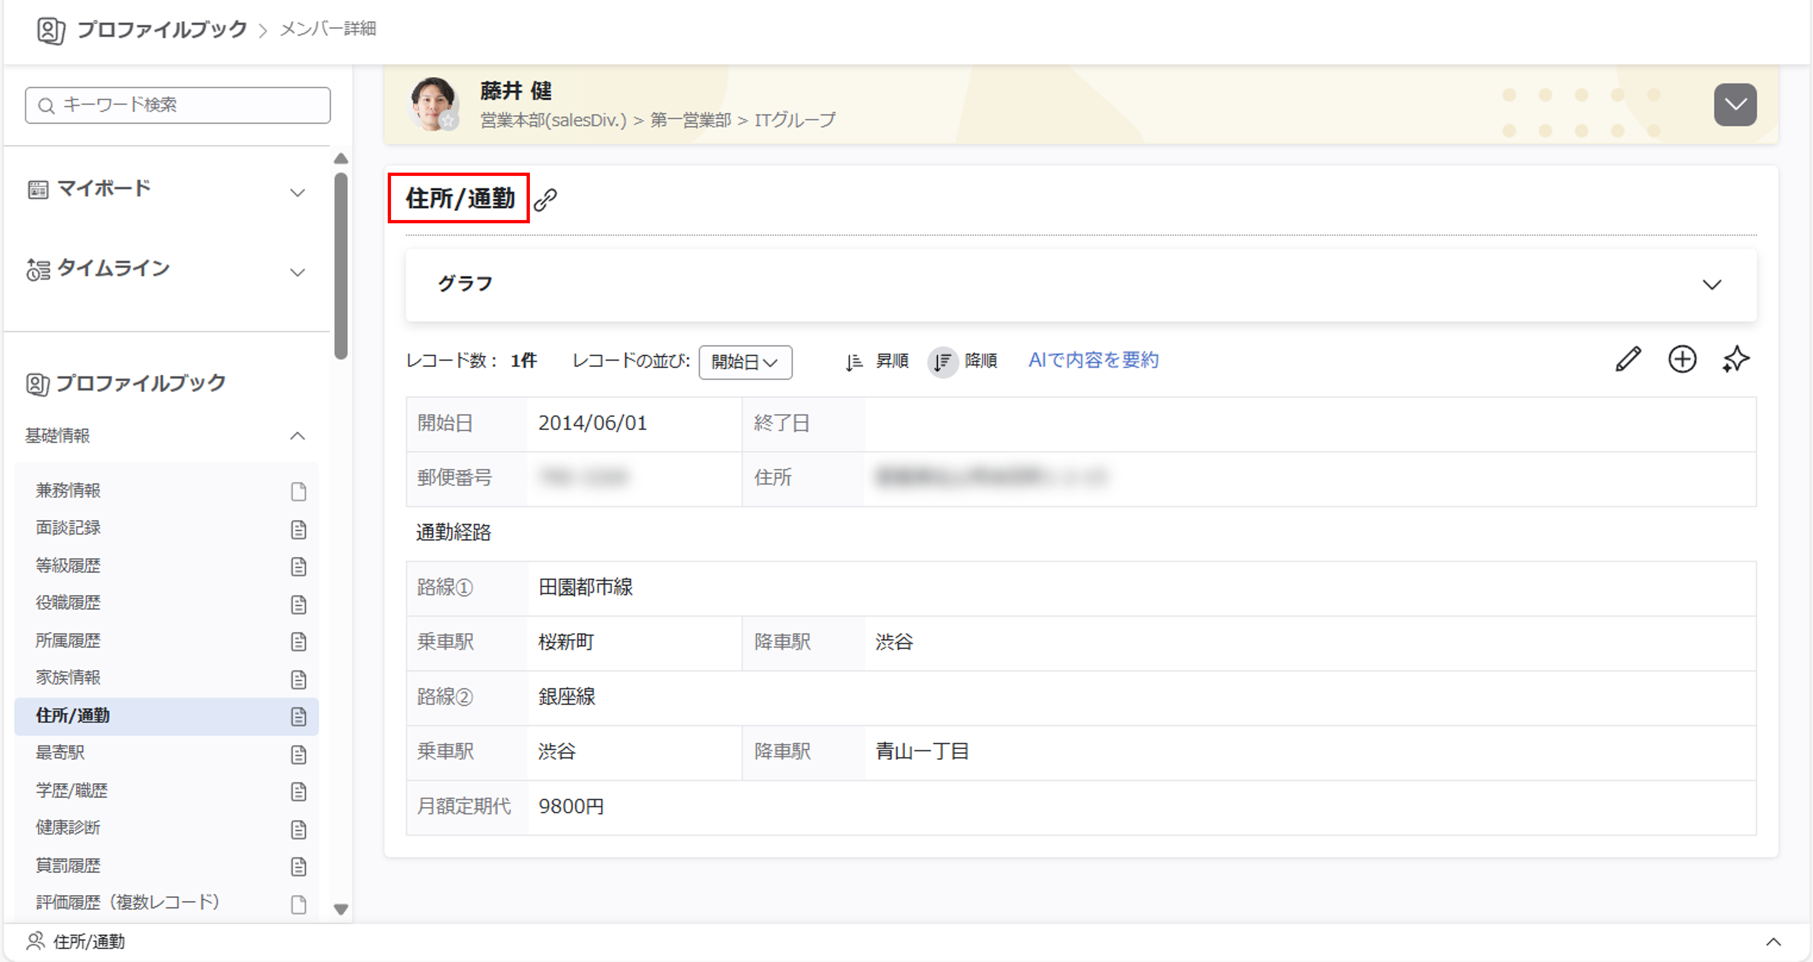
Task: Click the キーワード検索 search field
Action: (178, 105)
